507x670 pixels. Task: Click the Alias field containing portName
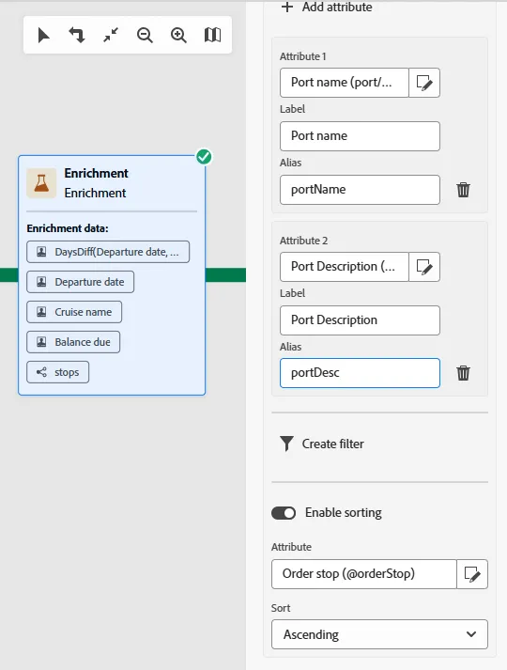coord(360,190)
